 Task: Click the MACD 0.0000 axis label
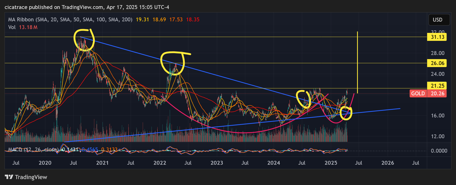tap(439, 151)
